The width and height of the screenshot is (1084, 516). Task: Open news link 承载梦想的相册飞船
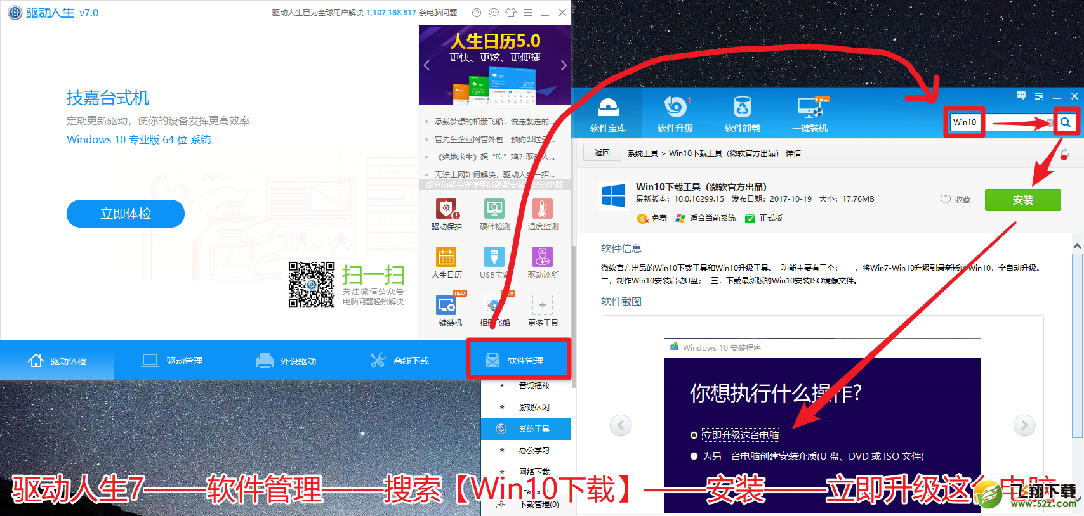click(494, 122)
